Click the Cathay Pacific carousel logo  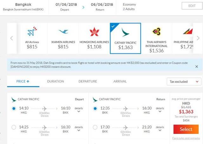click(x=125, y=32)
